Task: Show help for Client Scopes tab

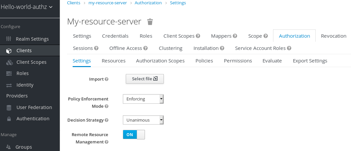Action: [198, 36]
